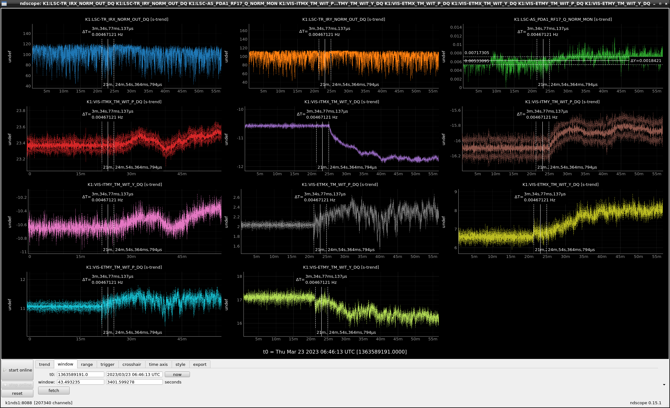Screen dimensions: 670x408
Task: Switch to the trend tab
Action: pos(44,364)
